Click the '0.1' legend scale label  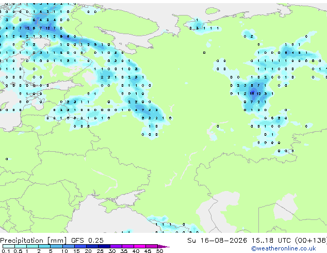pyautogui.click(x=6, y=251)
